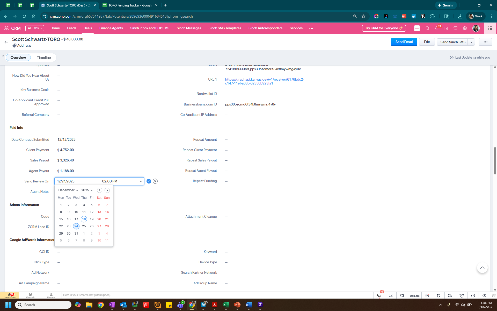Viewport: 497px width, 311px height.
Task: Open the 02:00 PM time dropdown
Action: [141, 181]
